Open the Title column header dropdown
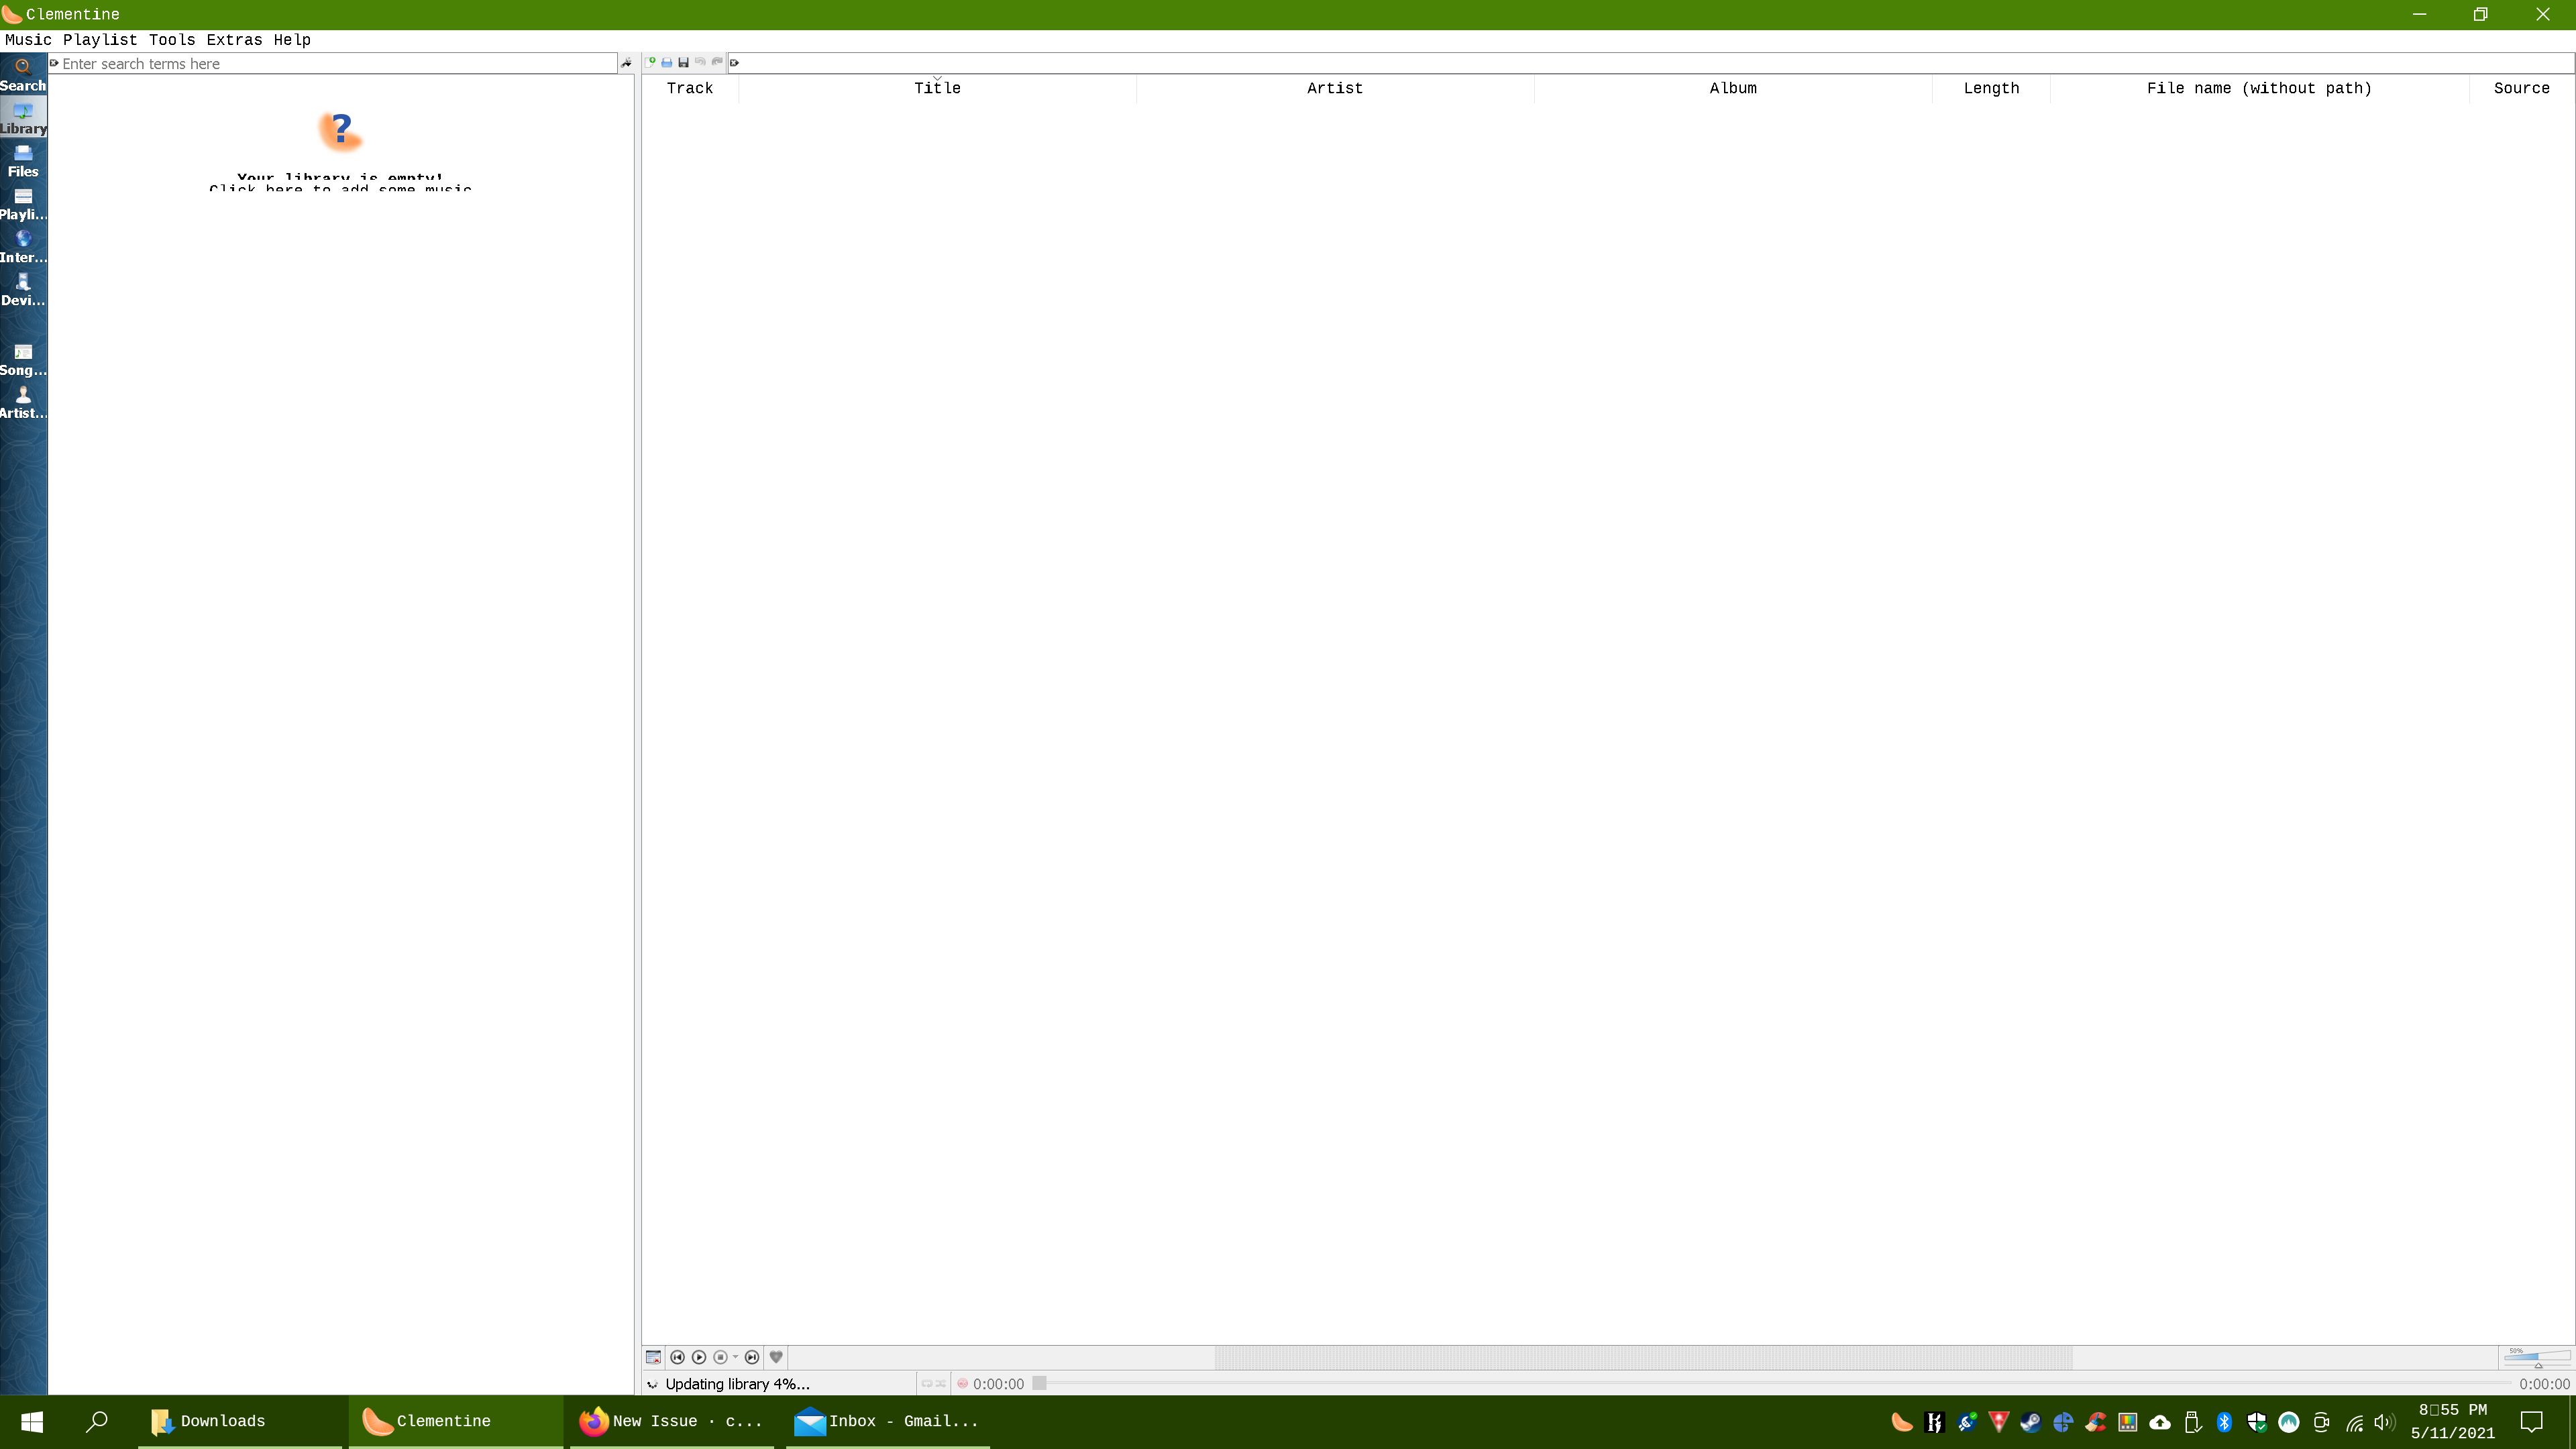Screen dimensions: 2576x1449 pyautogui.click(x=937, y=78)
